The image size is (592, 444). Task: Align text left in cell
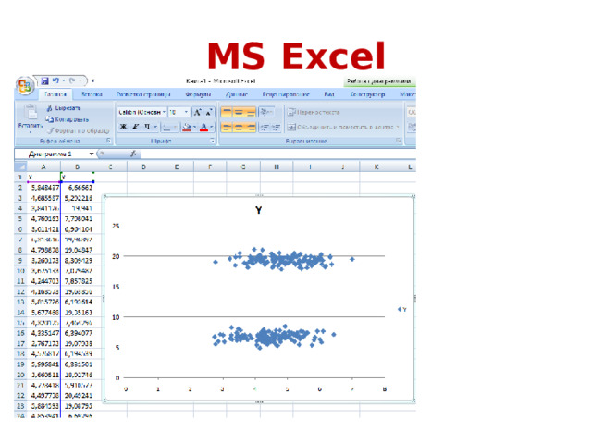tap(227, 128)
